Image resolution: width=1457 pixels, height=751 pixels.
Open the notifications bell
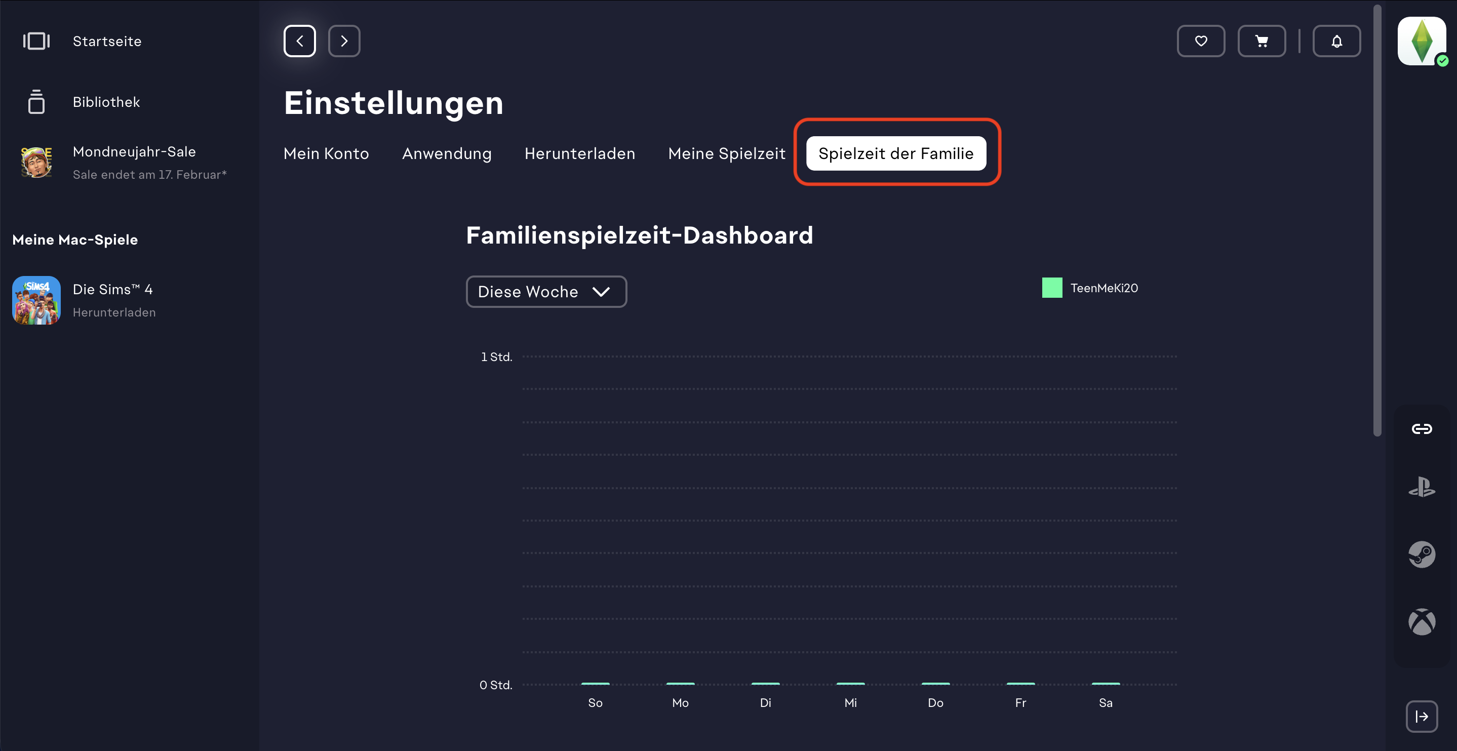(x=1336, y=41)
